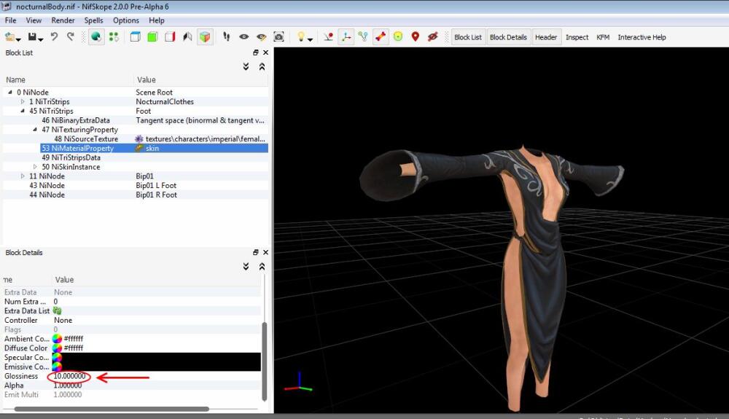
Task: Open the View menu
Action: coord(34,20)
